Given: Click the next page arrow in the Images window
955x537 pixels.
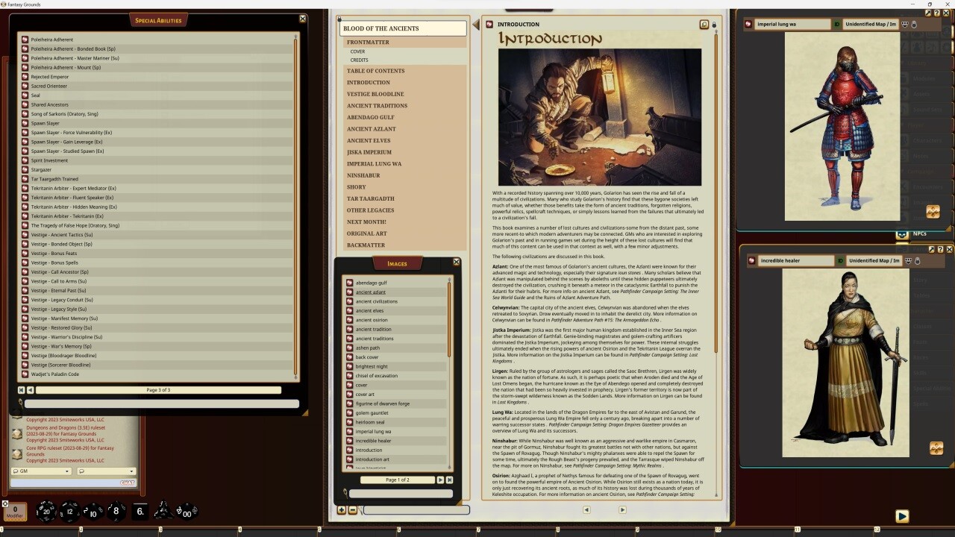Looking at the screenshot, I should click(x=439, y=480).
